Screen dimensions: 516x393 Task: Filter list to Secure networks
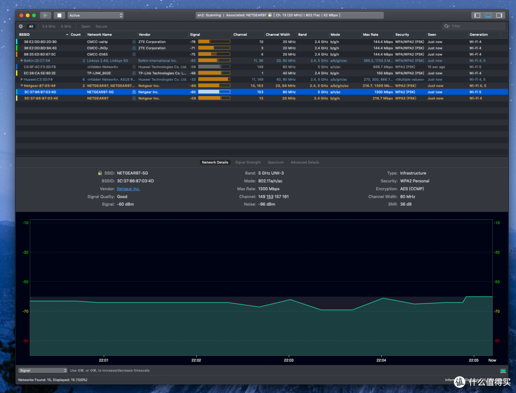(101, 26)
